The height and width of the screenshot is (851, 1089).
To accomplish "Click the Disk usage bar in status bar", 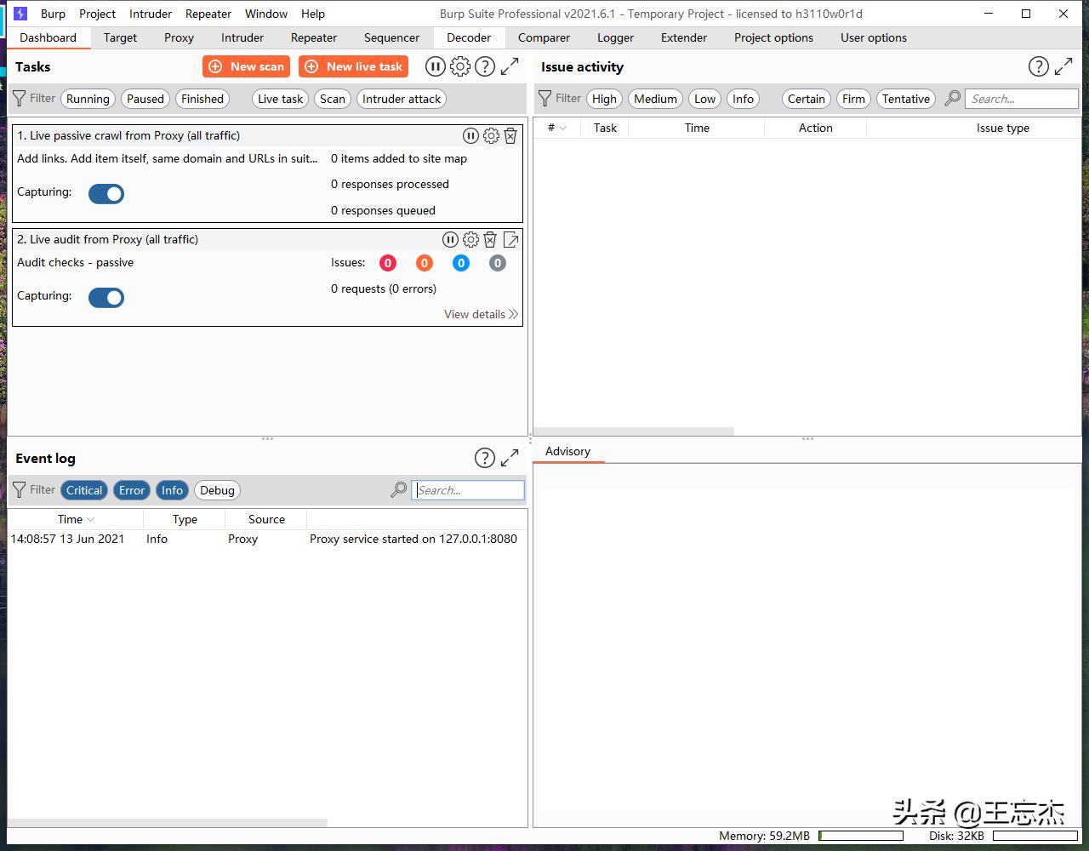I will [x=1035, y=837].
